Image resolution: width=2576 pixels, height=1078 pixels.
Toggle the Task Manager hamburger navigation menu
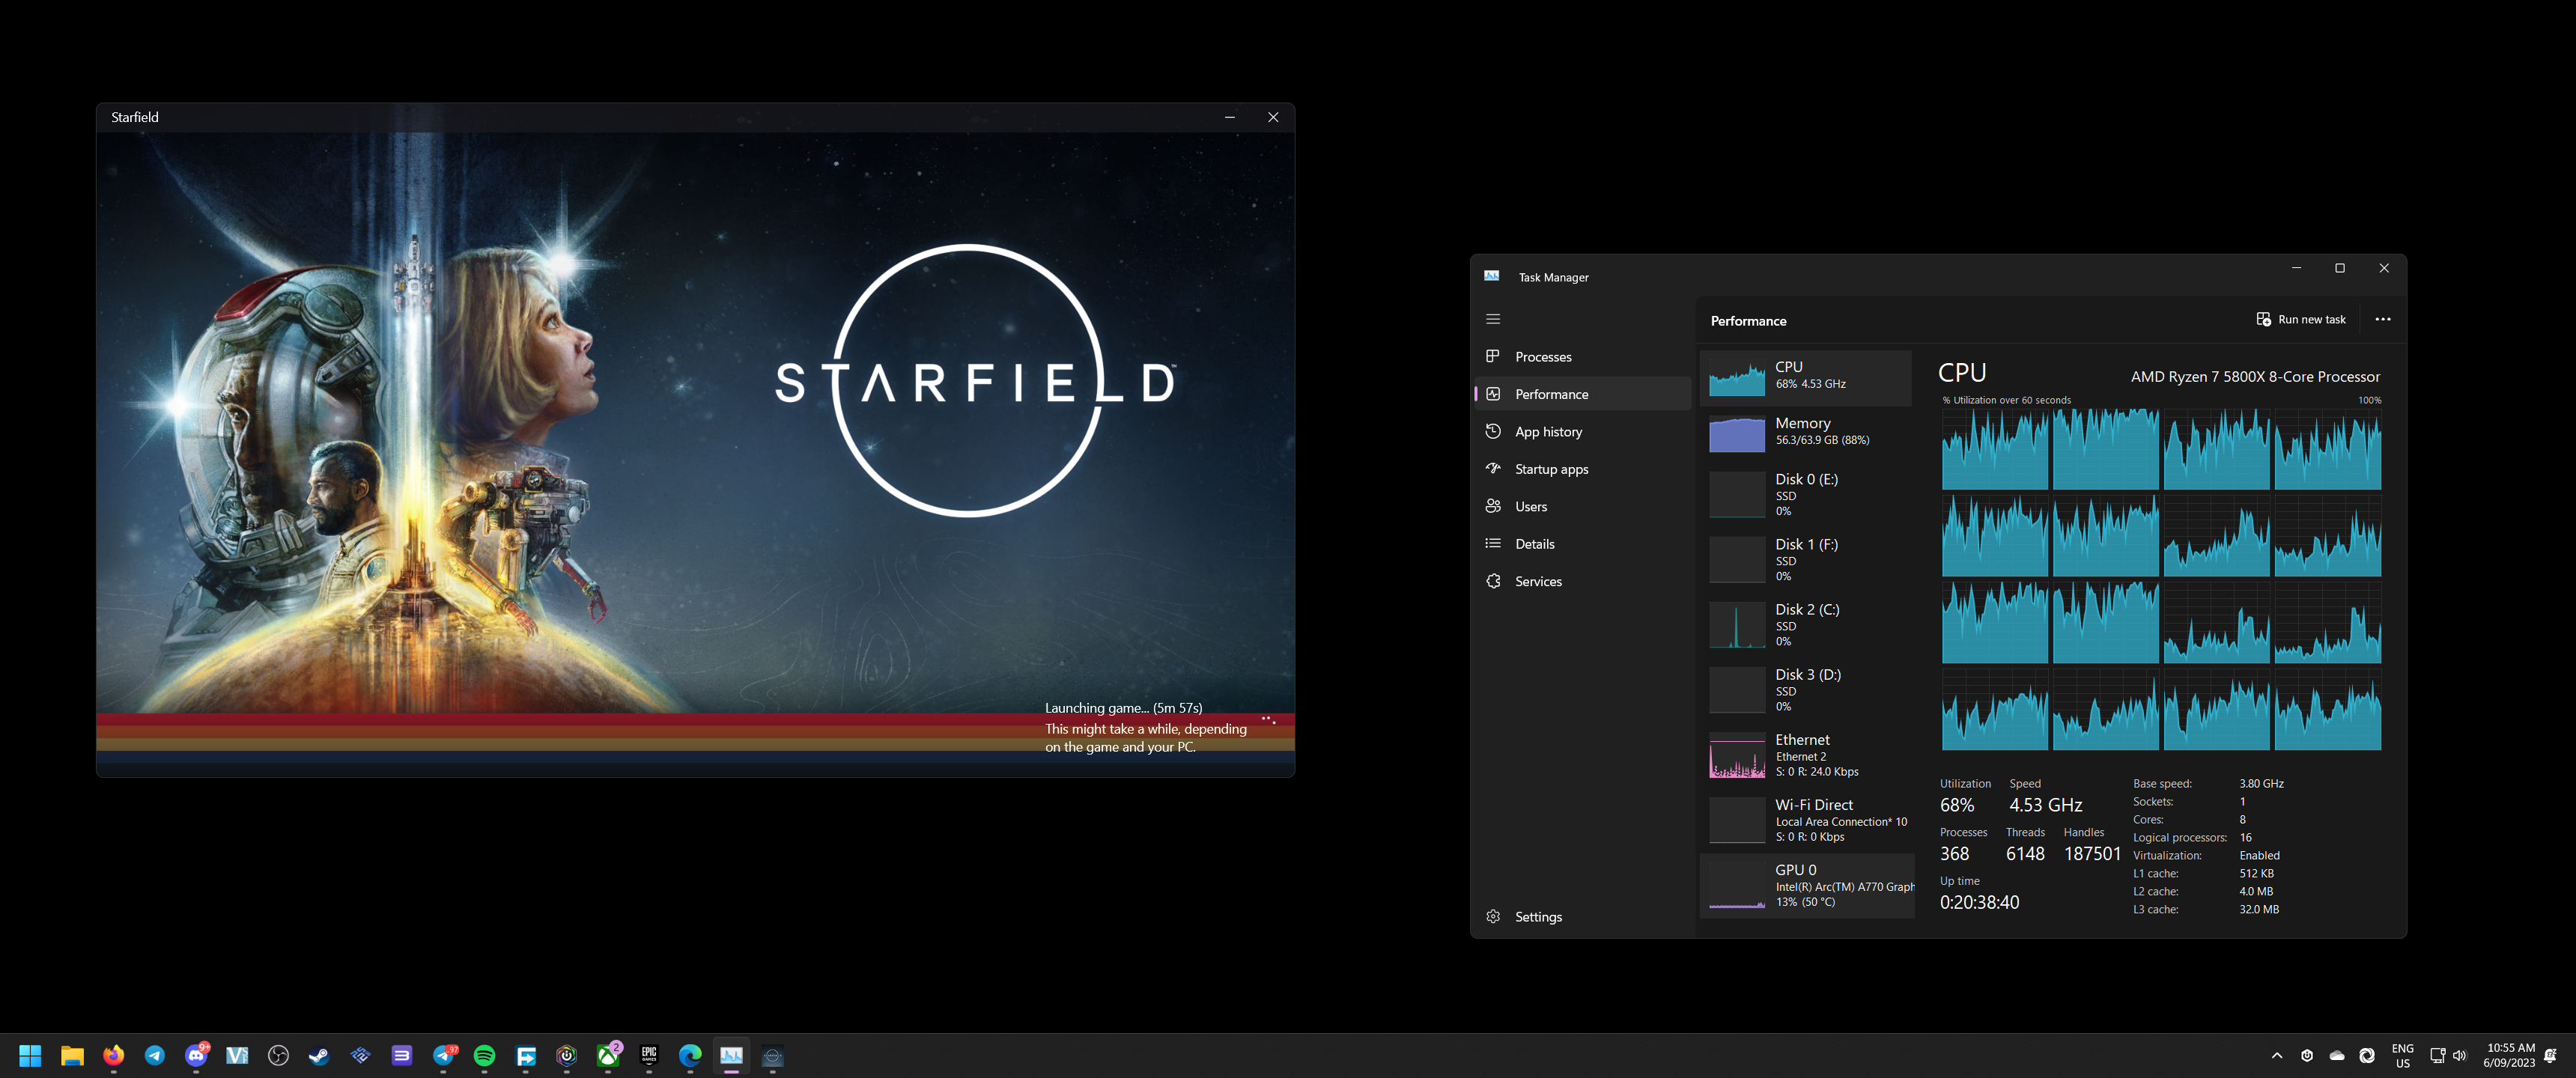coord(1493,319)
